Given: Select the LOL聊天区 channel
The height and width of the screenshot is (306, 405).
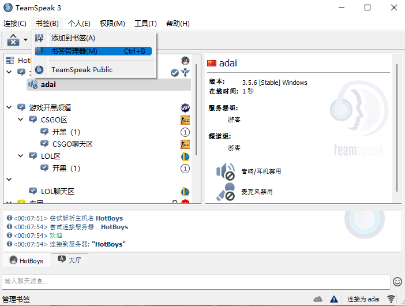Looking at the screenshot, I should click(58, 191).
